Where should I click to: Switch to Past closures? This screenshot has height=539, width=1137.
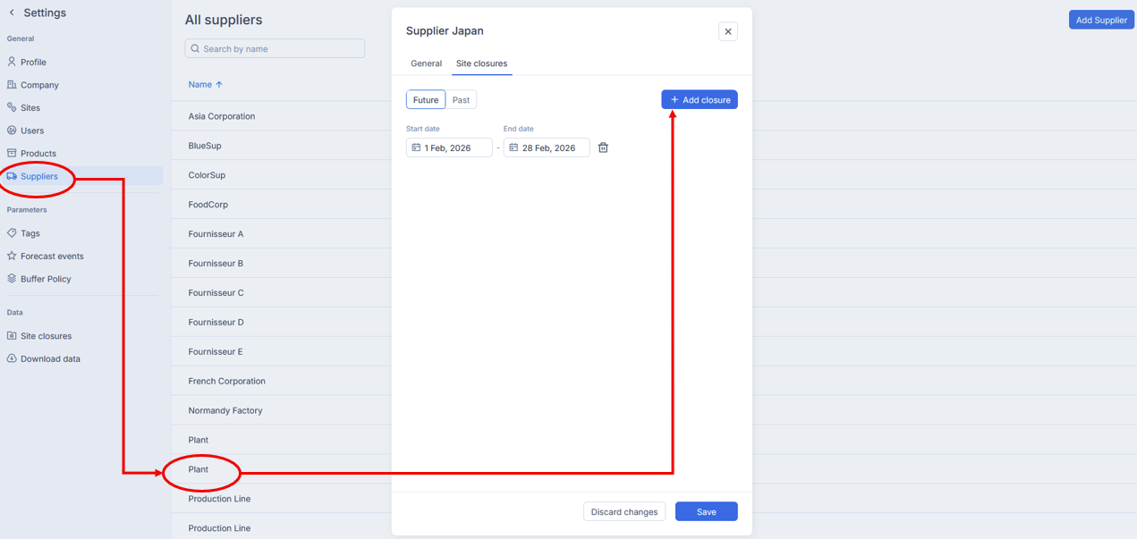point(461,100)
